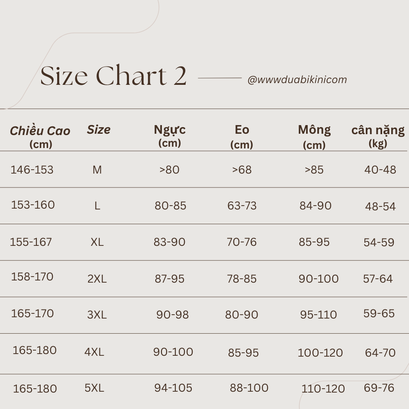
Task: Select the "Eo (cm)" column header
Action: (242, 136)
